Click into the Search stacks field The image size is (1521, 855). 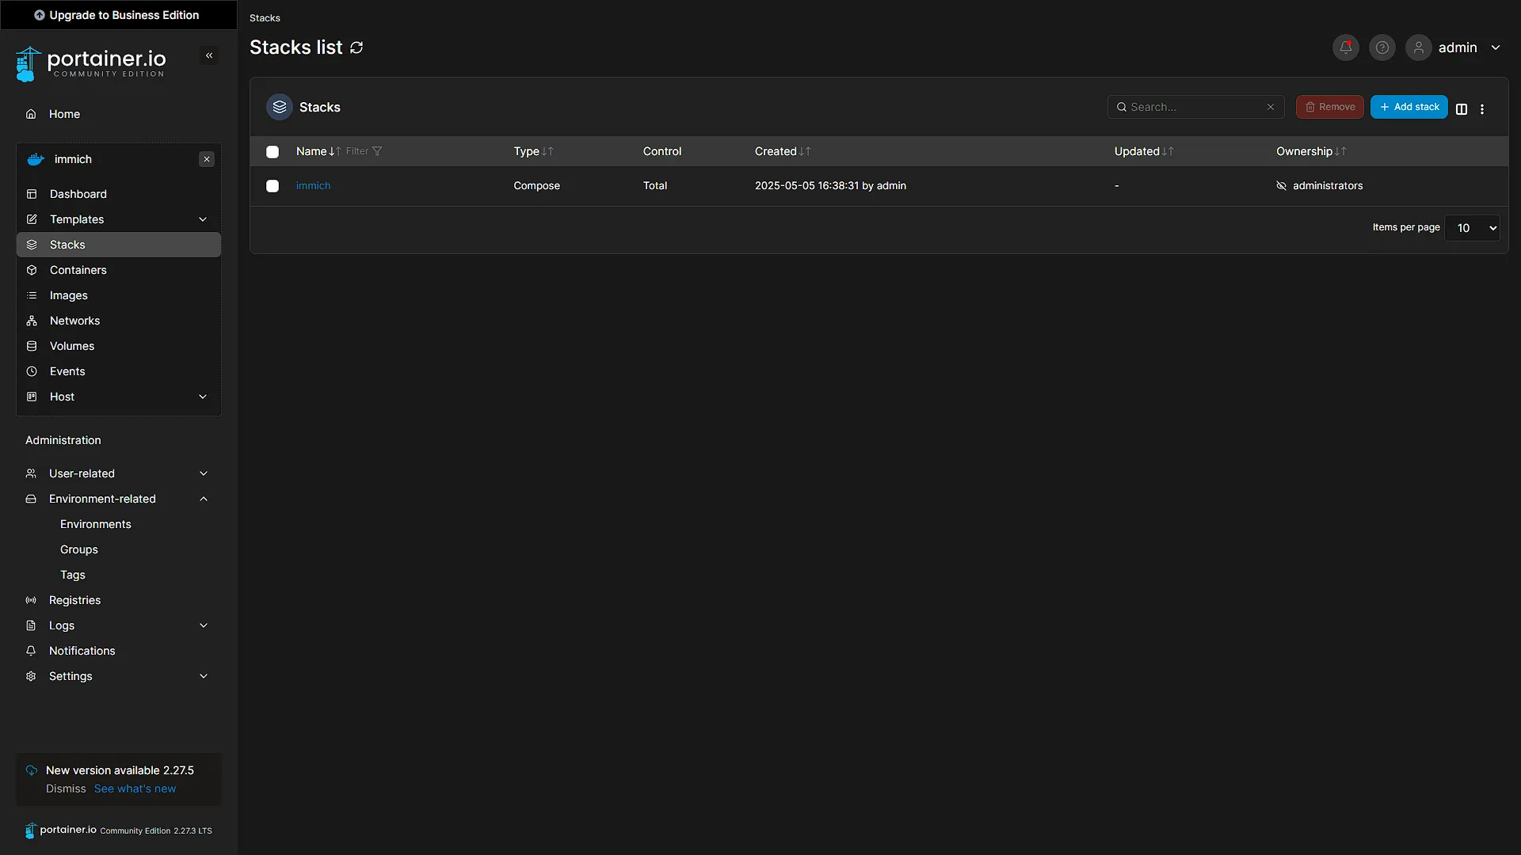(1195, 107)
